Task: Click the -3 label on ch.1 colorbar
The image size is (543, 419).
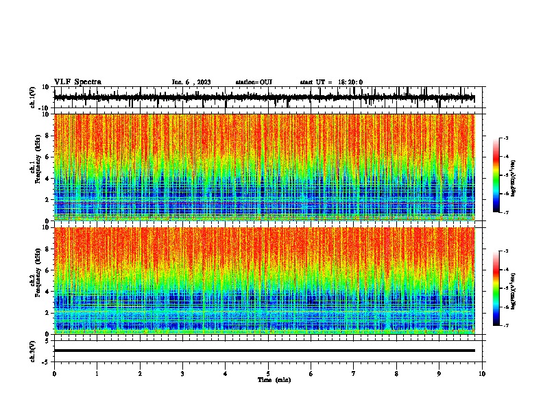Action: (505, 138)
